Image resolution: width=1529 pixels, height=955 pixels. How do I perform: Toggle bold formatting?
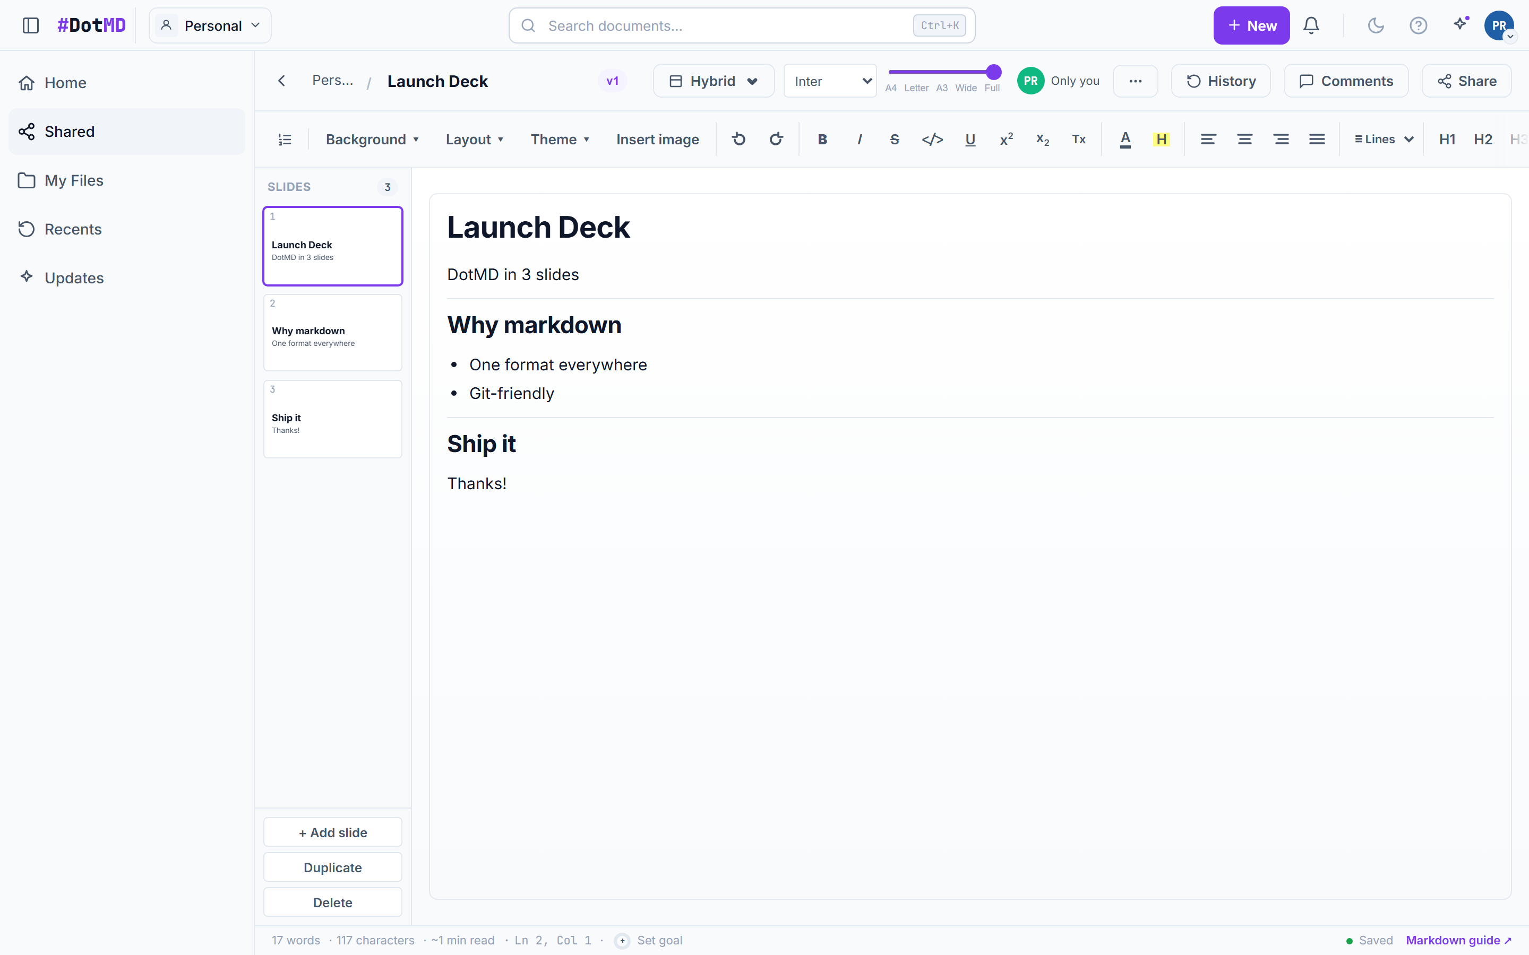822,139
